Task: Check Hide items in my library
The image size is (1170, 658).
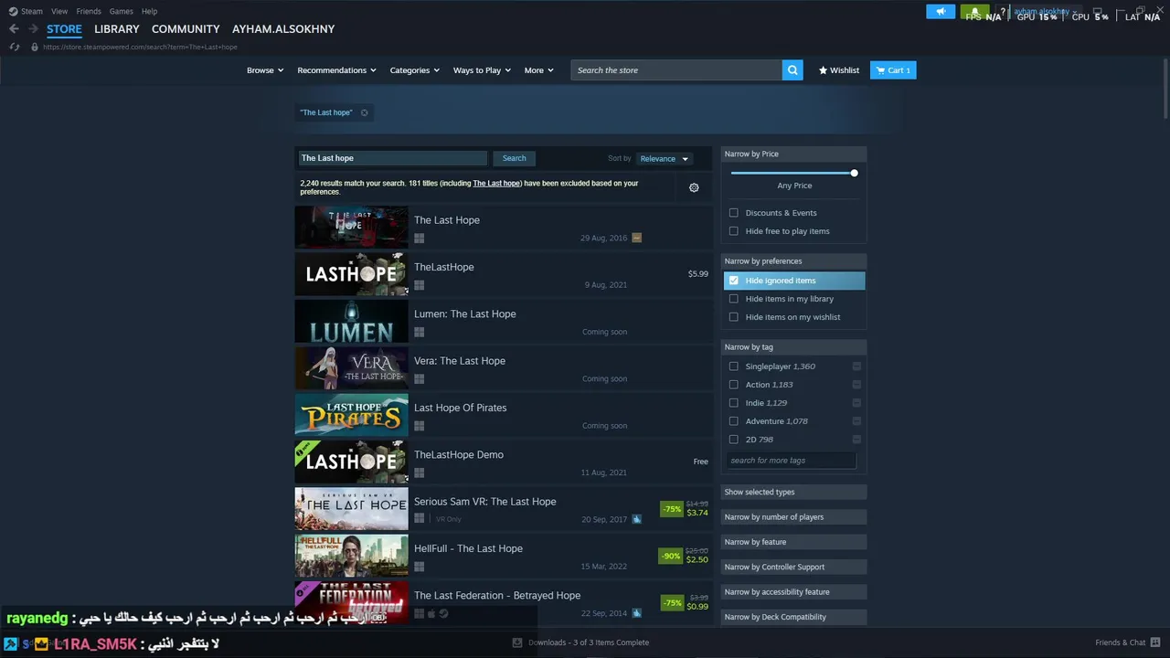Action: pyautogui.click(x=733, y=299)
